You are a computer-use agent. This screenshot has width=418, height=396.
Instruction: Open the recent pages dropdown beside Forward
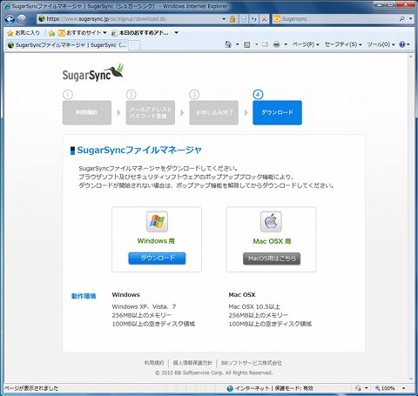pyautogui.click(x=30, y=19)
